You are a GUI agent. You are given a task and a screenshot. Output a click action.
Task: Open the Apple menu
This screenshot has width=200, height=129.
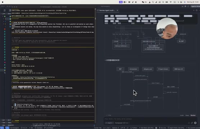(3, 2)
